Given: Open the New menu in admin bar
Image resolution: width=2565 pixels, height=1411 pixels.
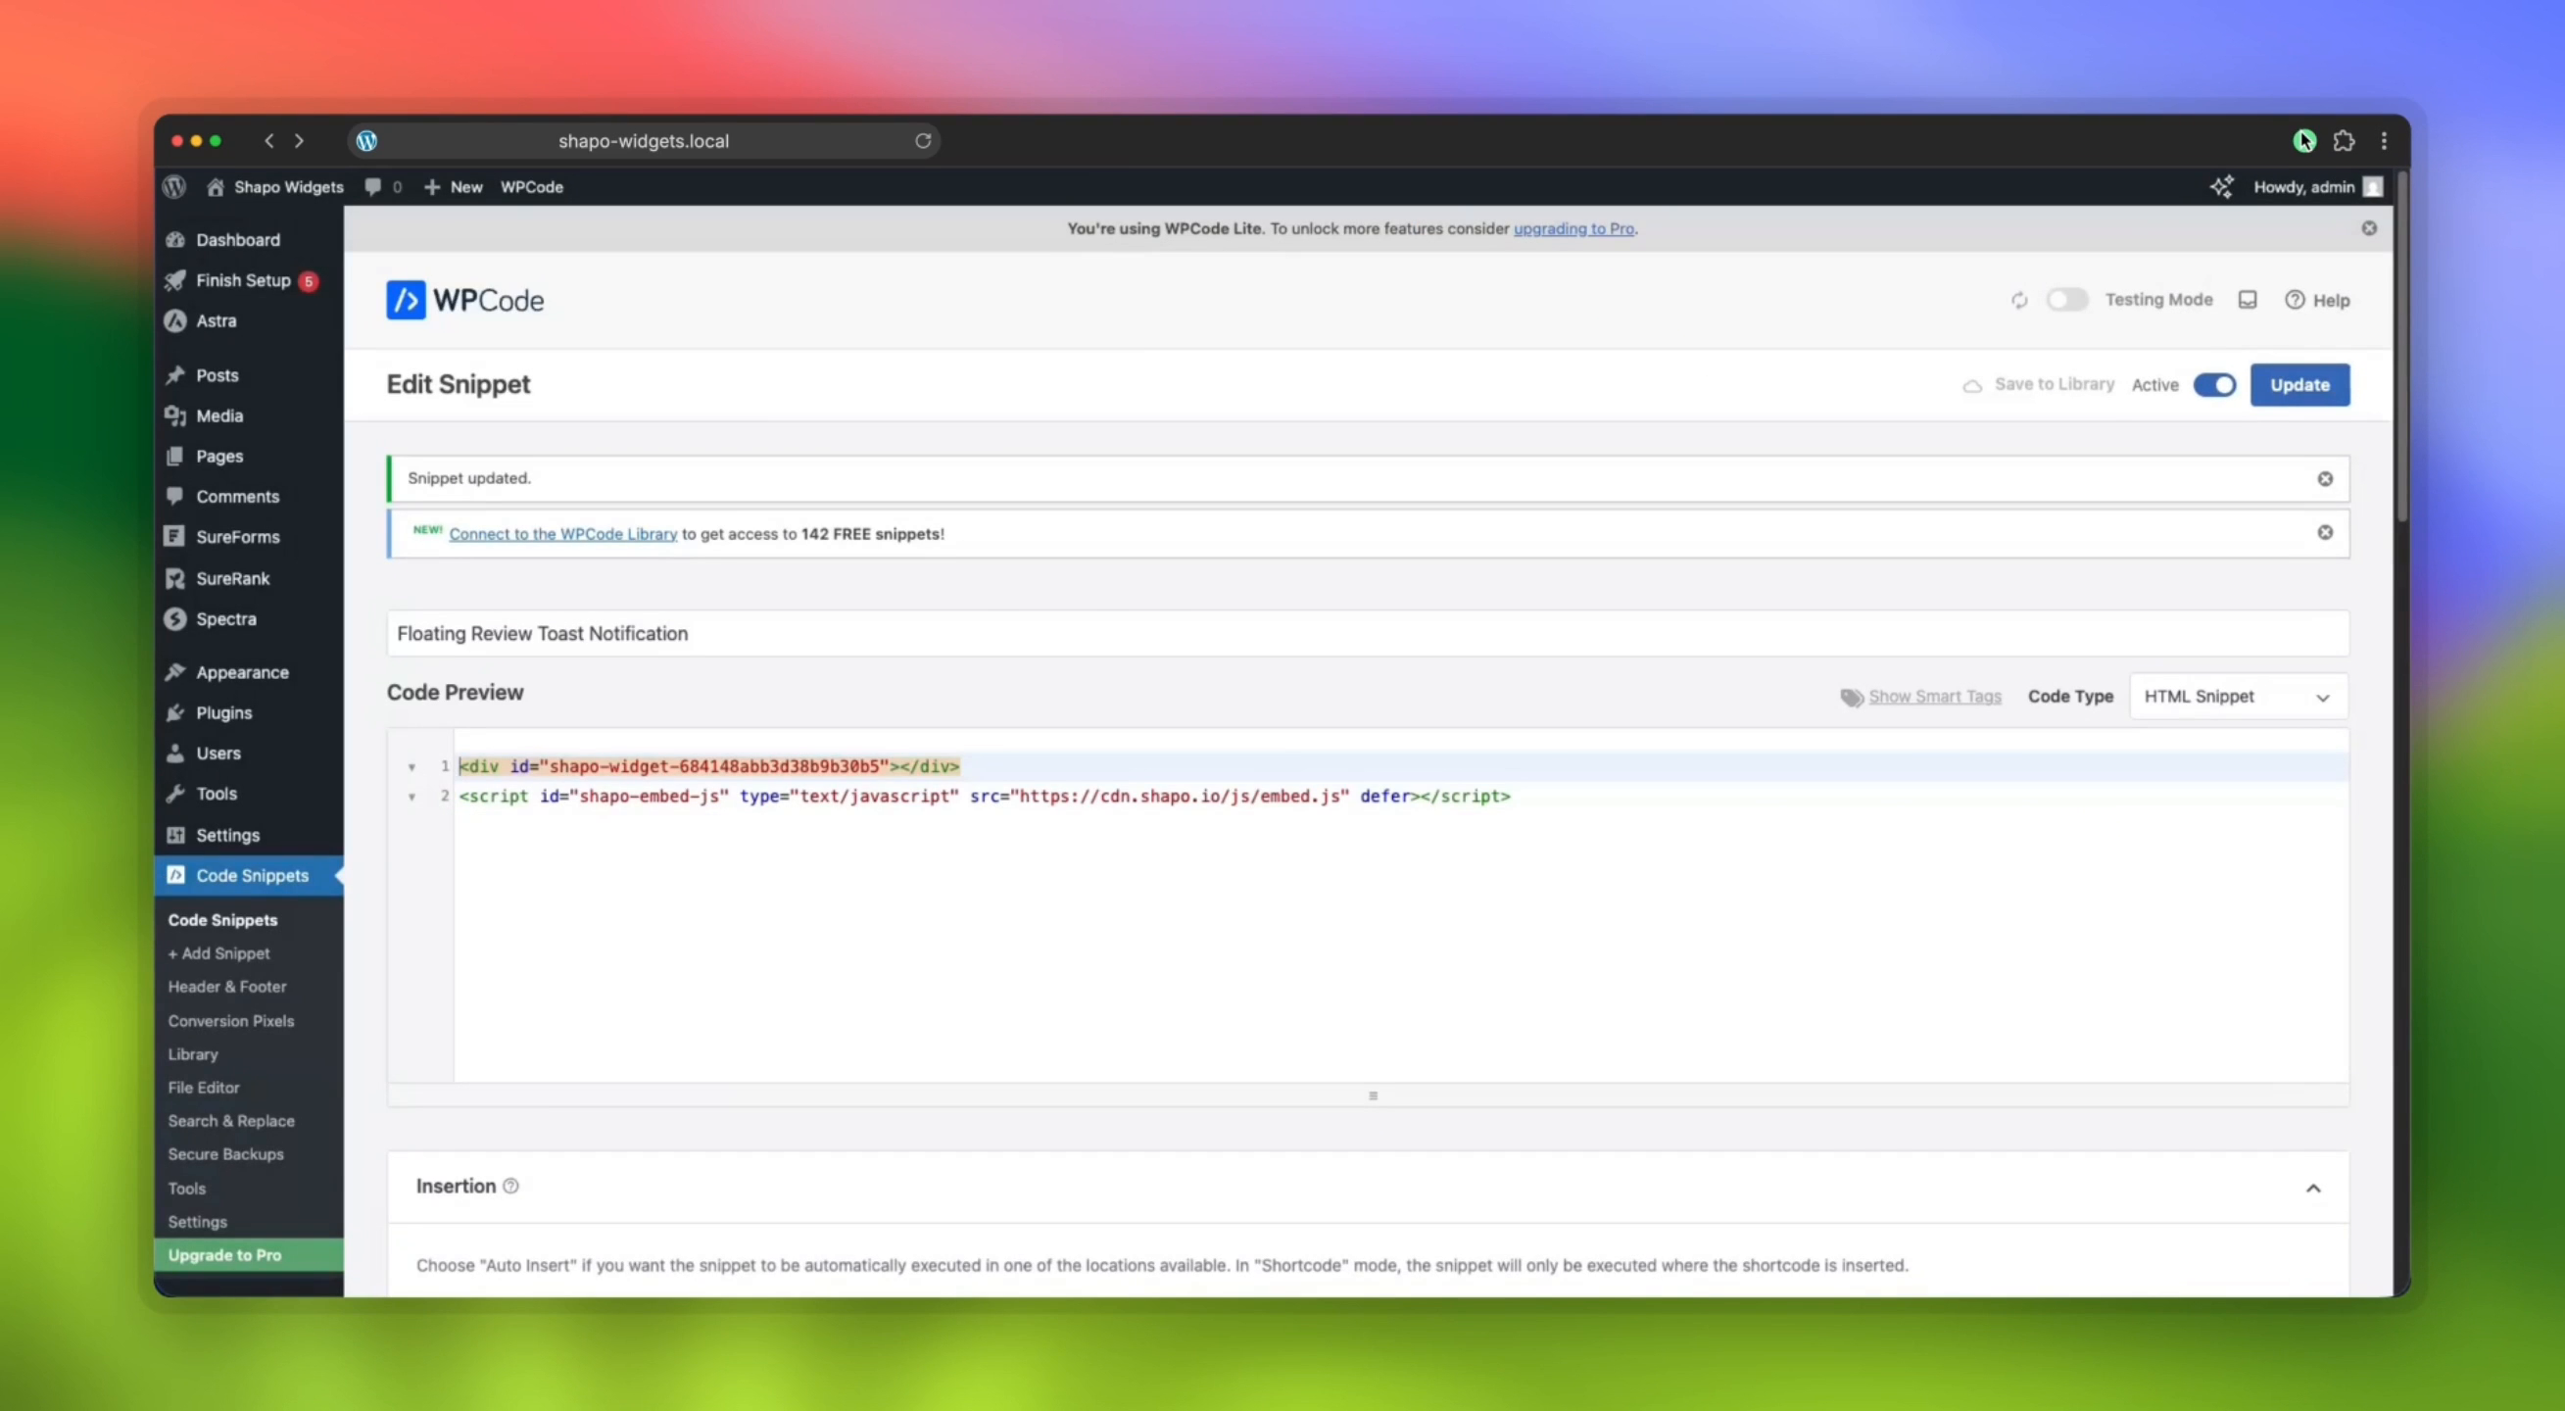Looking at the screenshot, I should [x=453, y=187].
